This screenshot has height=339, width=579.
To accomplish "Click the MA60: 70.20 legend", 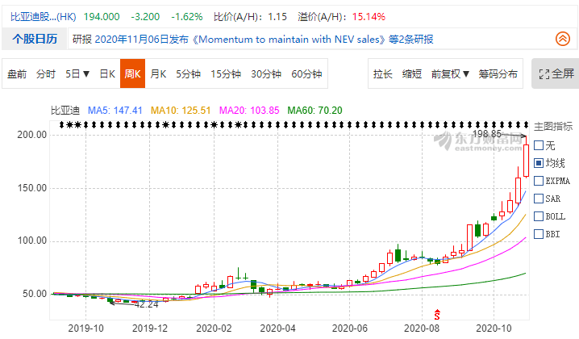I will pos(314,110).
